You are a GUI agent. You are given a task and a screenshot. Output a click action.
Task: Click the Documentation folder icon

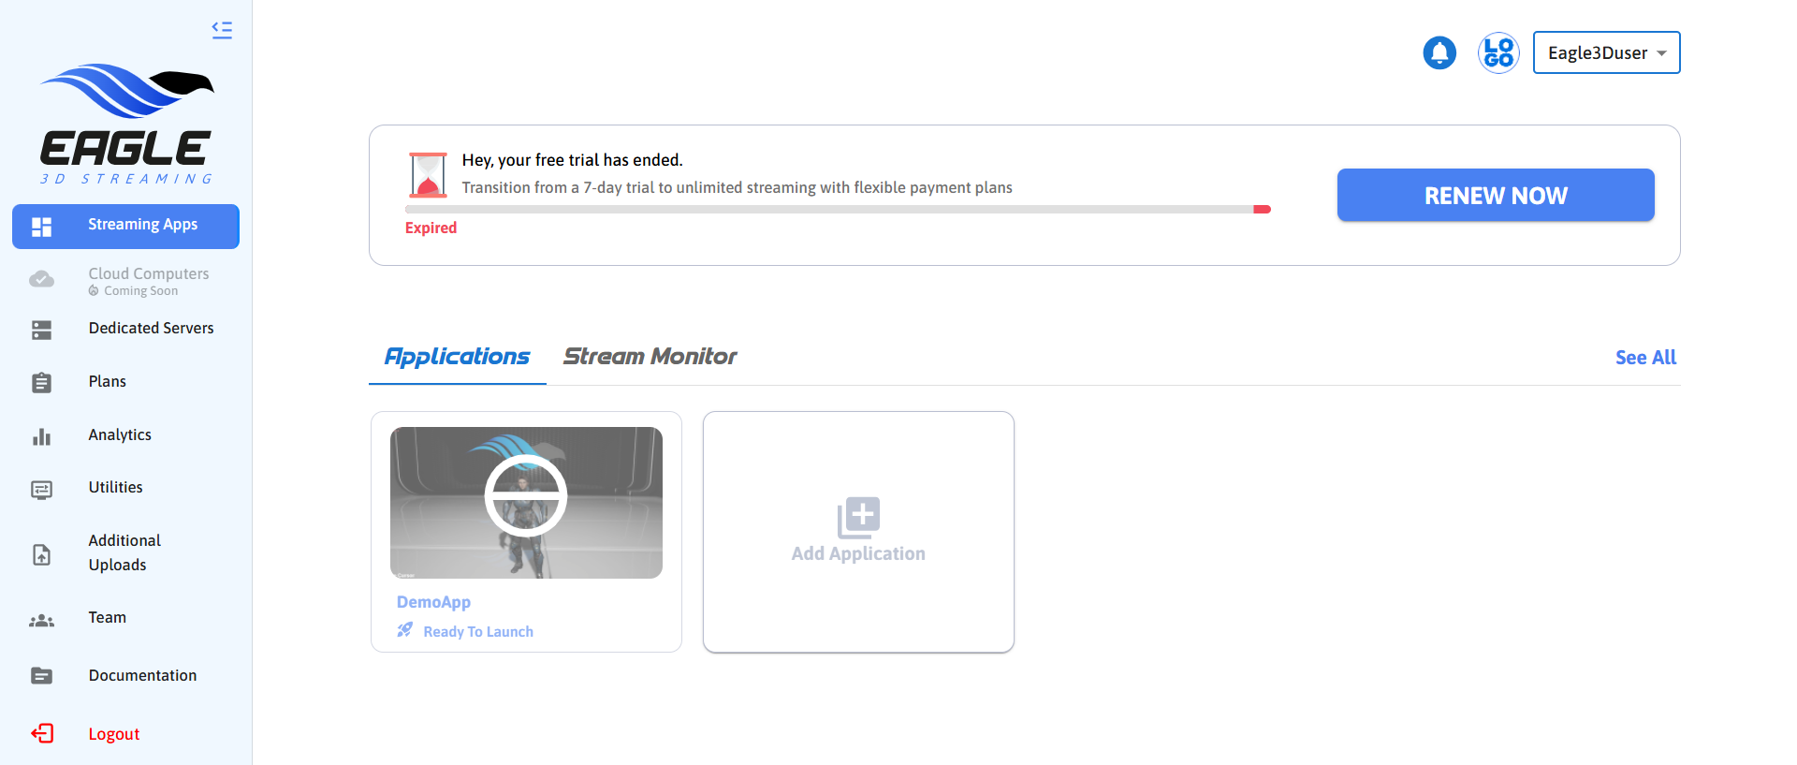tap(42, 676)
